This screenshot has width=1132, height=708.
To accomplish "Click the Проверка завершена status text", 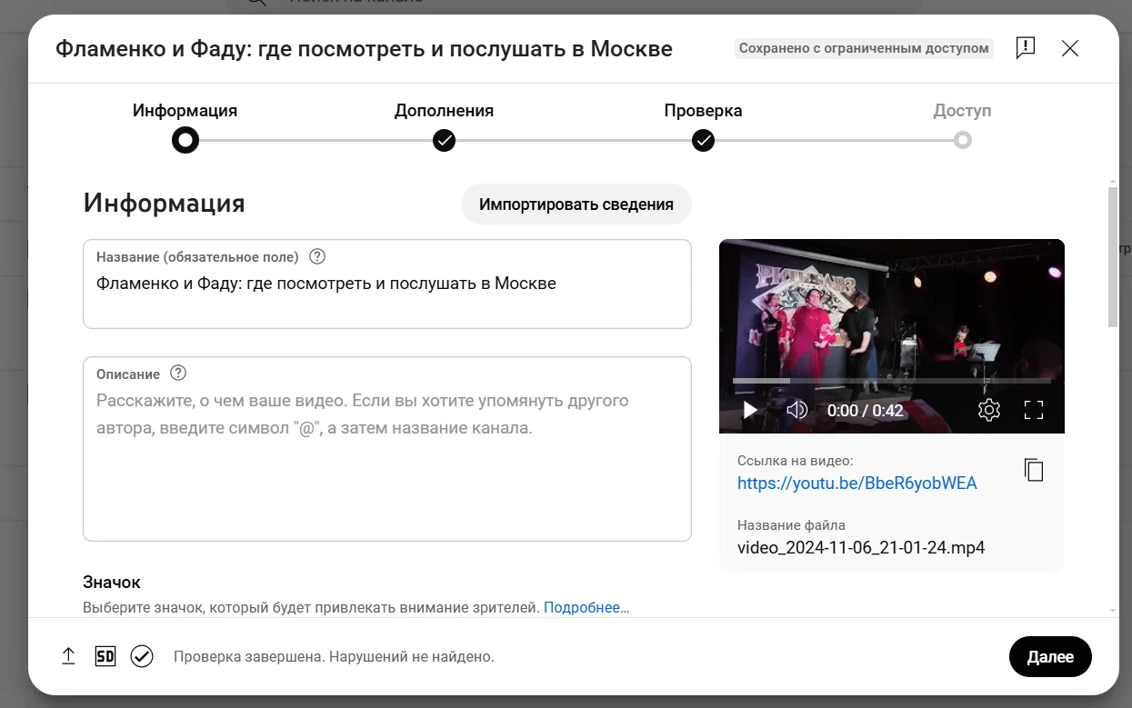I will click(x=334, y=656).
